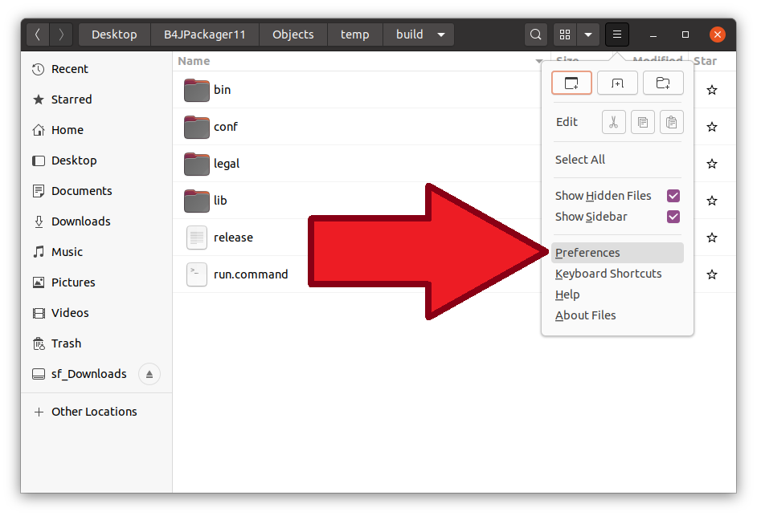Open About Files menu entry
This screenshot has height=516, width=757.
coord(617,315)
